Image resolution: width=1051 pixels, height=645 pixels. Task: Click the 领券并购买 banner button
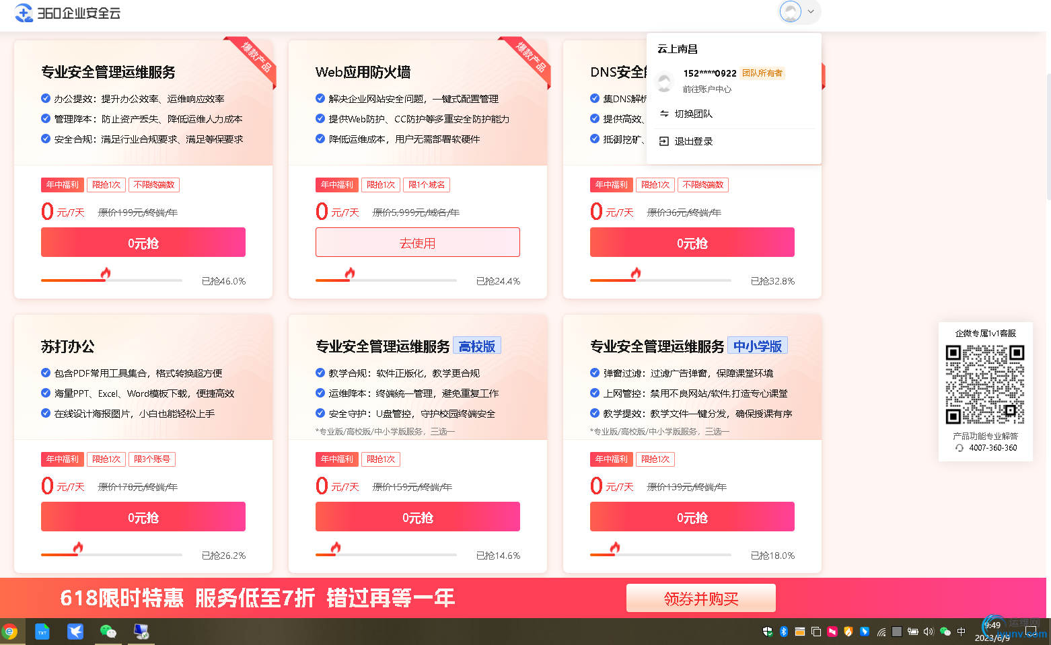click(701, 598)
